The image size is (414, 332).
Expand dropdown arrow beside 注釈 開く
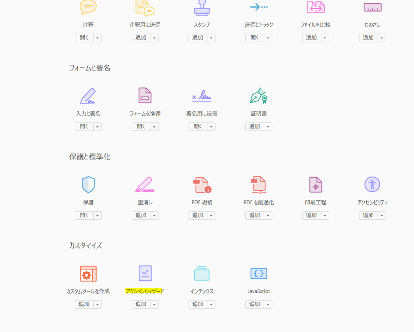[97, 38]
